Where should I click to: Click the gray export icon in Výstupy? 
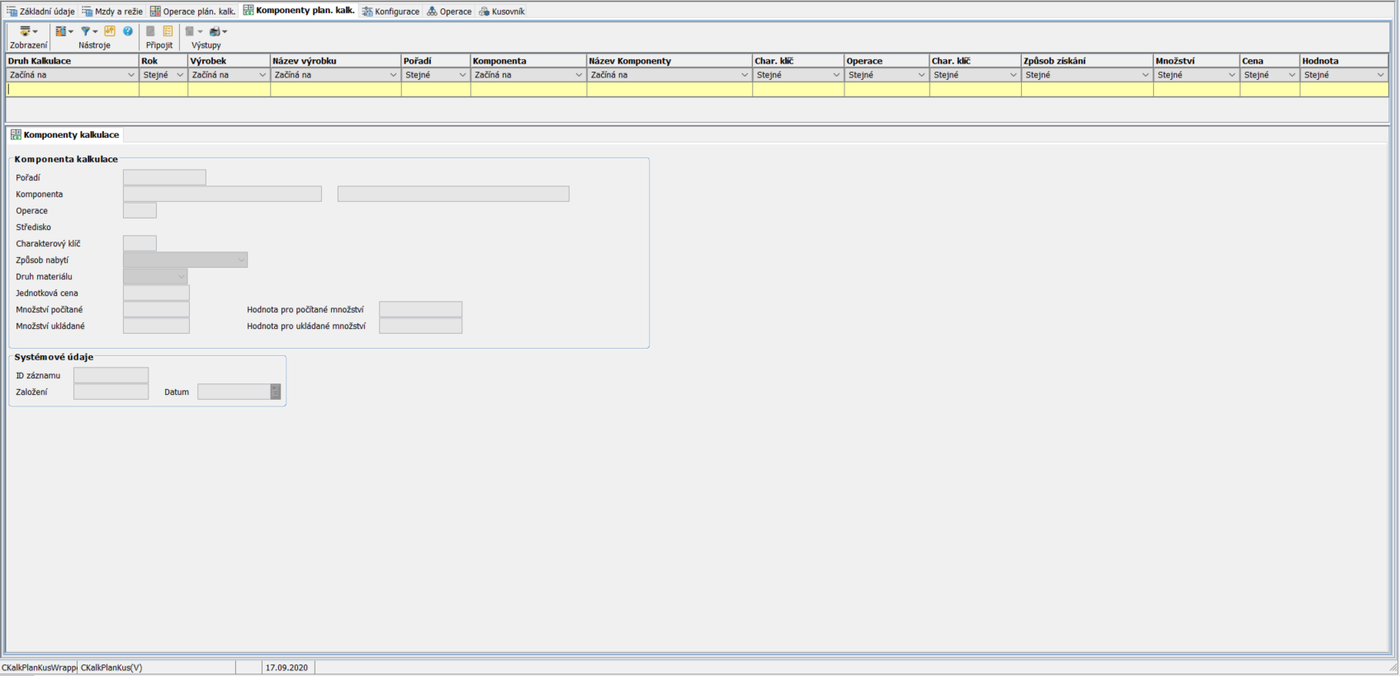click(191, 31)
